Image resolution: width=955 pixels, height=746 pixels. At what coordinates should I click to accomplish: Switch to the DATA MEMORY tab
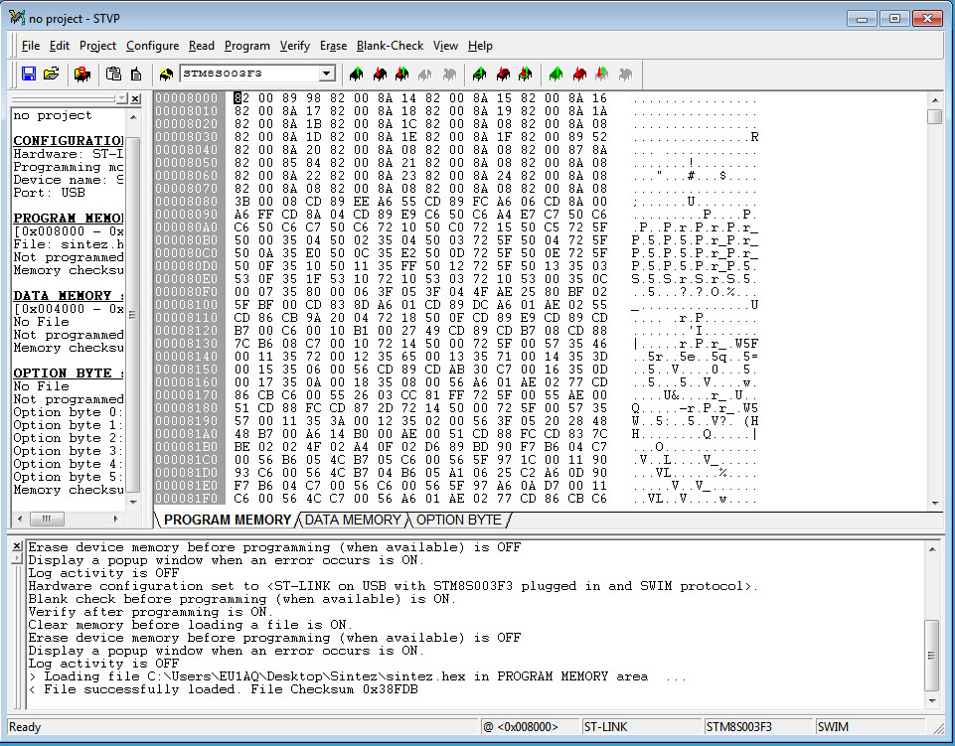(353, 520)
